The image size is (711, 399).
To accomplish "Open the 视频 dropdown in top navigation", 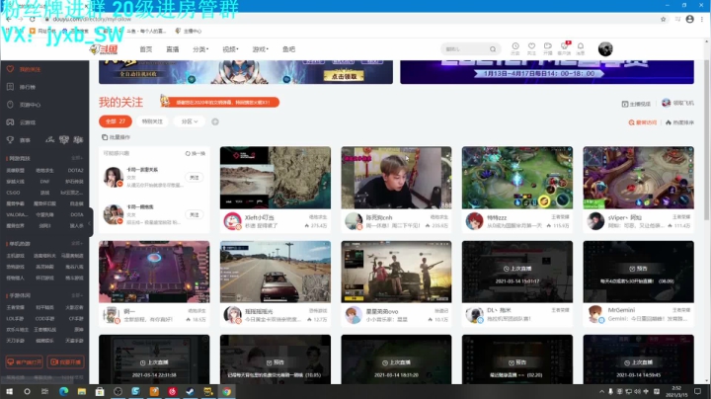I will pyautogui.click(x=230, y=49).
